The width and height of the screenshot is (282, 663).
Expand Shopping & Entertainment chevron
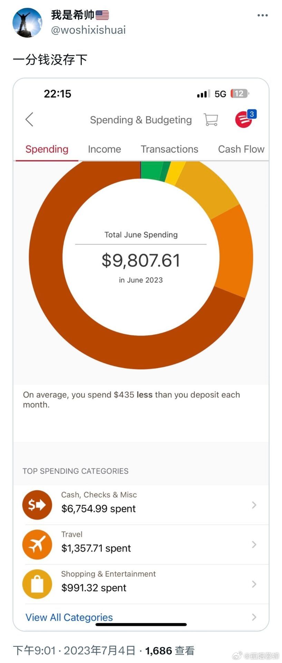point(254,584)
